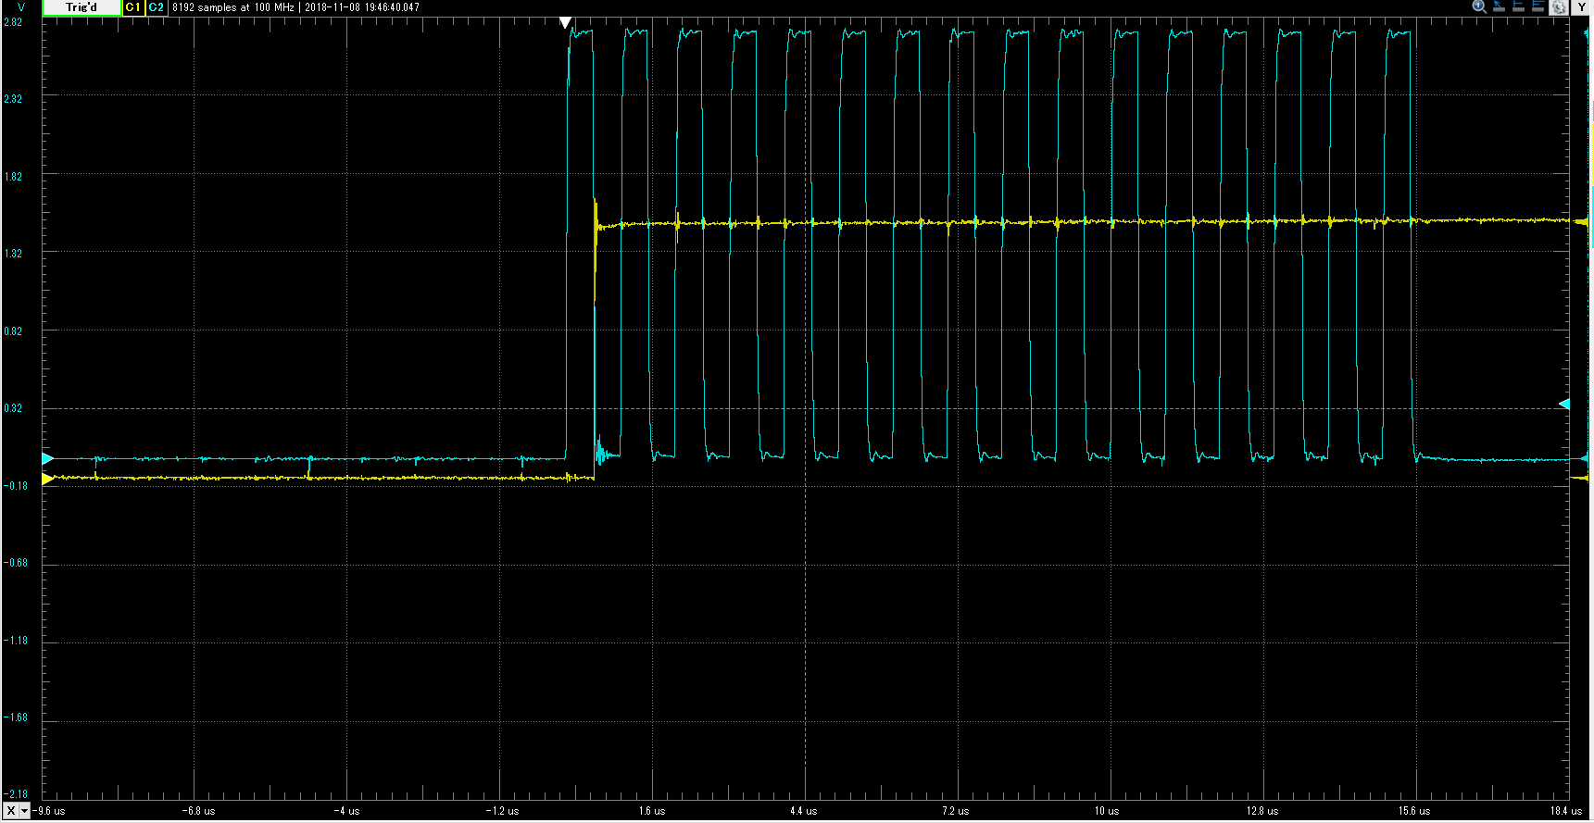Toggle the C2 channel label
The height and width of the screenshot is (823, 1594).
point(157,7)
